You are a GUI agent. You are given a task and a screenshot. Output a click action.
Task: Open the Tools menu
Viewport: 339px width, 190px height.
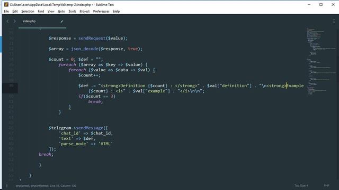tap(72, 12)
